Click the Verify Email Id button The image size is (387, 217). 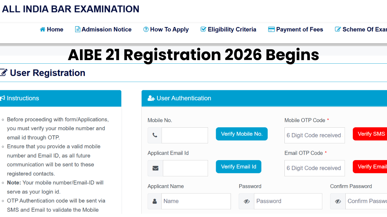238,167
